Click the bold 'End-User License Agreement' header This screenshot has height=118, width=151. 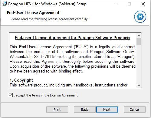(x=33, y=13)
